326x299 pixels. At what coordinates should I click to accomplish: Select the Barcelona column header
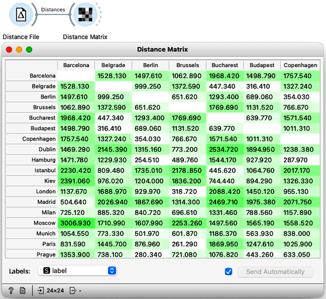coord(76,65)
